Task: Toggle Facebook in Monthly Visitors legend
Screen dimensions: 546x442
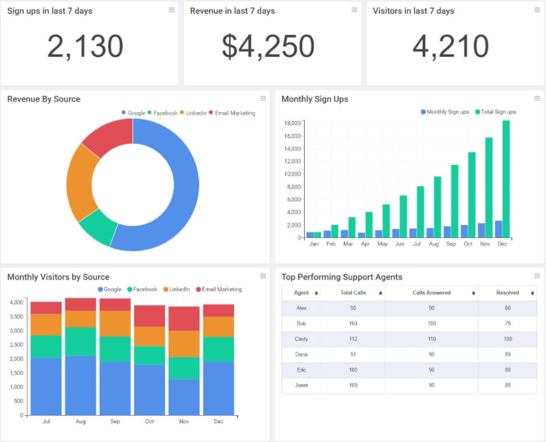Action: (x=142, y=289)
